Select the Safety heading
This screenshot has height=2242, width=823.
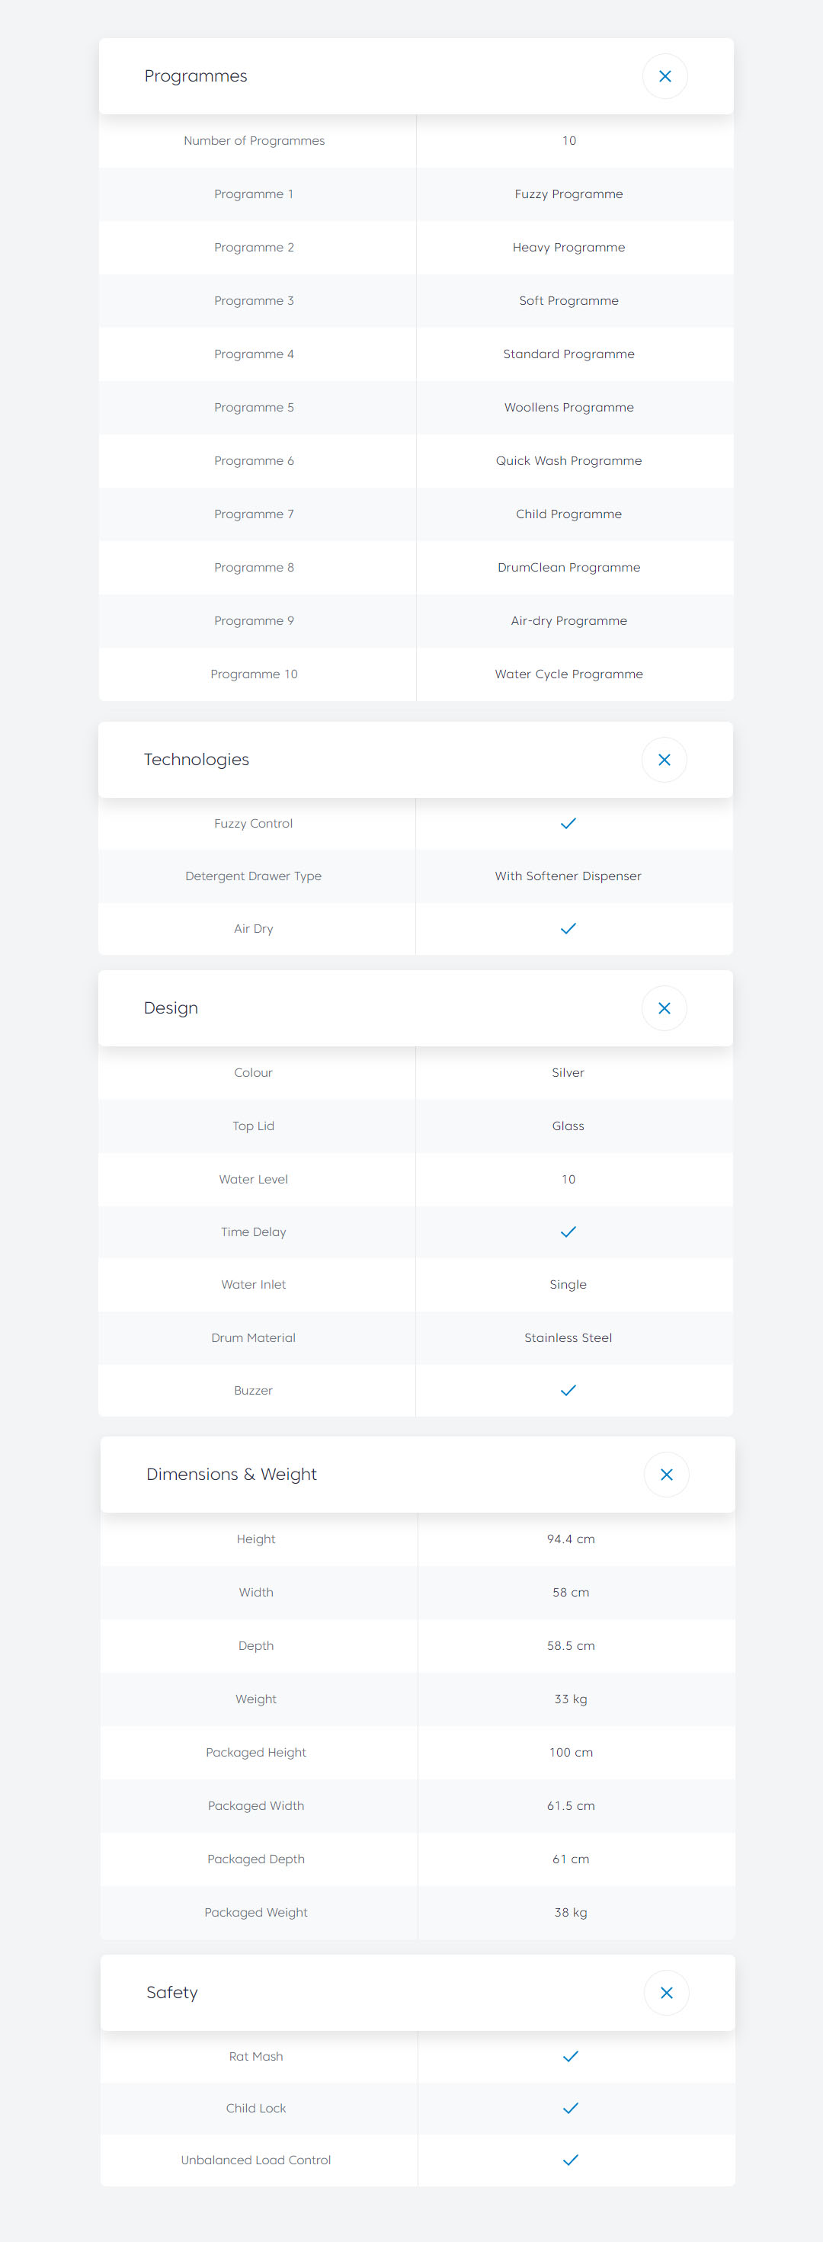pyautogui.click(x=172, y=1992)
